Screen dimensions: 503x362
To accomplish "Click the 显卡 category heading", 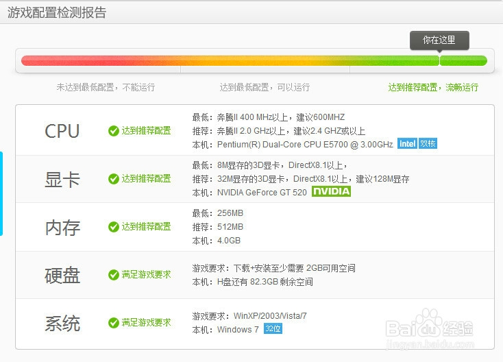I will coord(62,179).
